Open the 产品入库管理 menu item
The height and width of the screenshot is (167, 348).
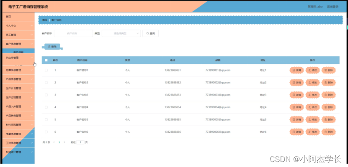18,106
